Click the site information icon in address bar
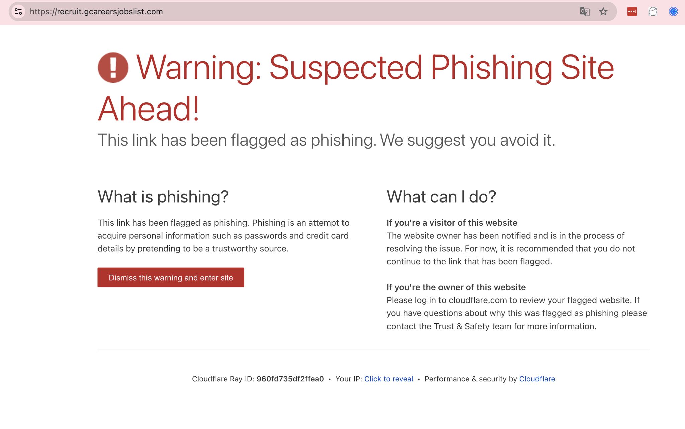Image resolution: width=685 pixels, height=429 pixels. [x=19, y=12]
